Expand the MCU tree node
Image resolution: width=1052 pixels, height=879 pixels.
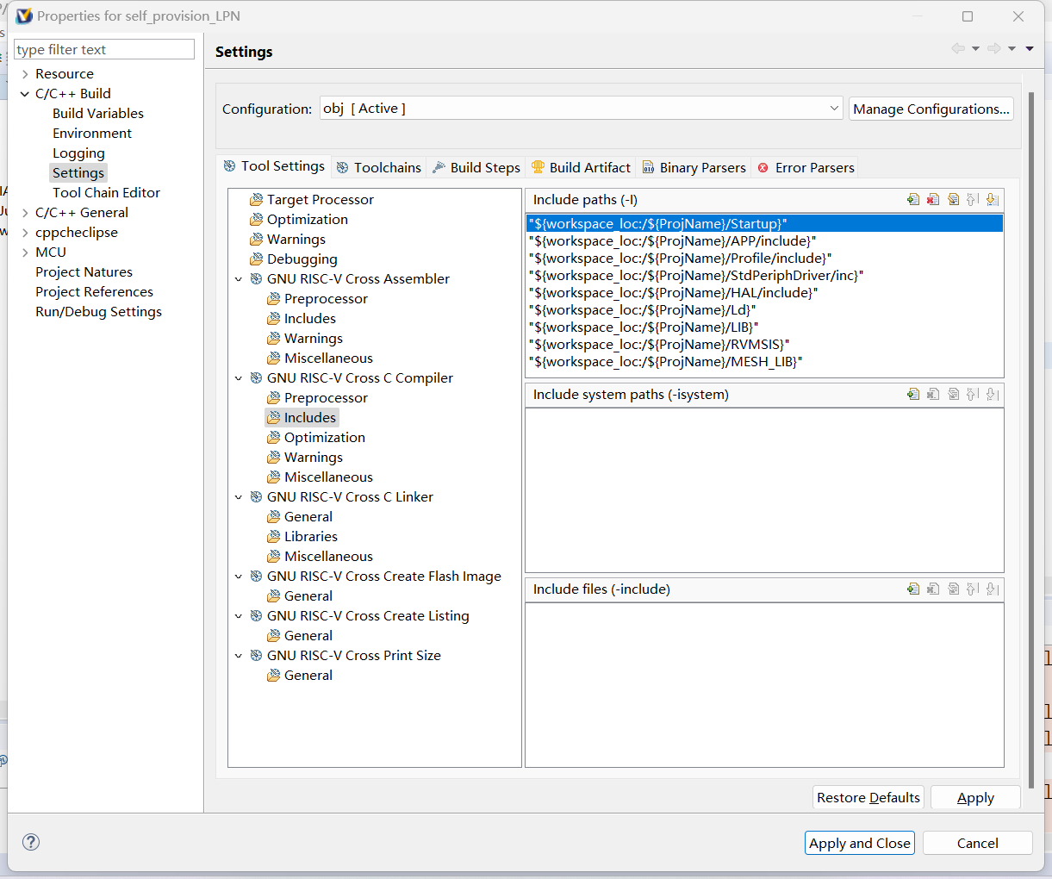[x=25, y=252]
